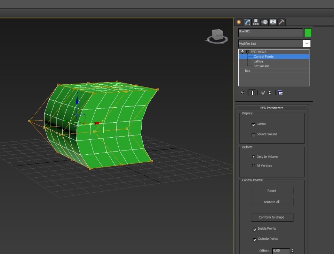Click the green object color swatch
334x254 pixels.
[x=308, y=33]
